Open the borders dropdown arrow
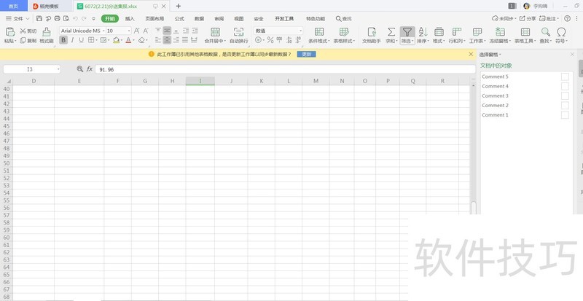The image size is (583, 301). 96,41
